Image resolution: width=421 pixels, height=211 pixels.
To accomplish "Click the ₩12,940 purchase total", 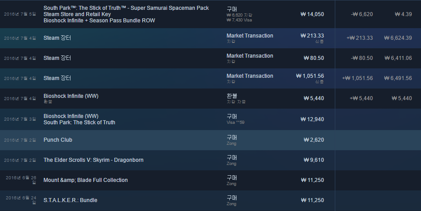I will 312,119.
